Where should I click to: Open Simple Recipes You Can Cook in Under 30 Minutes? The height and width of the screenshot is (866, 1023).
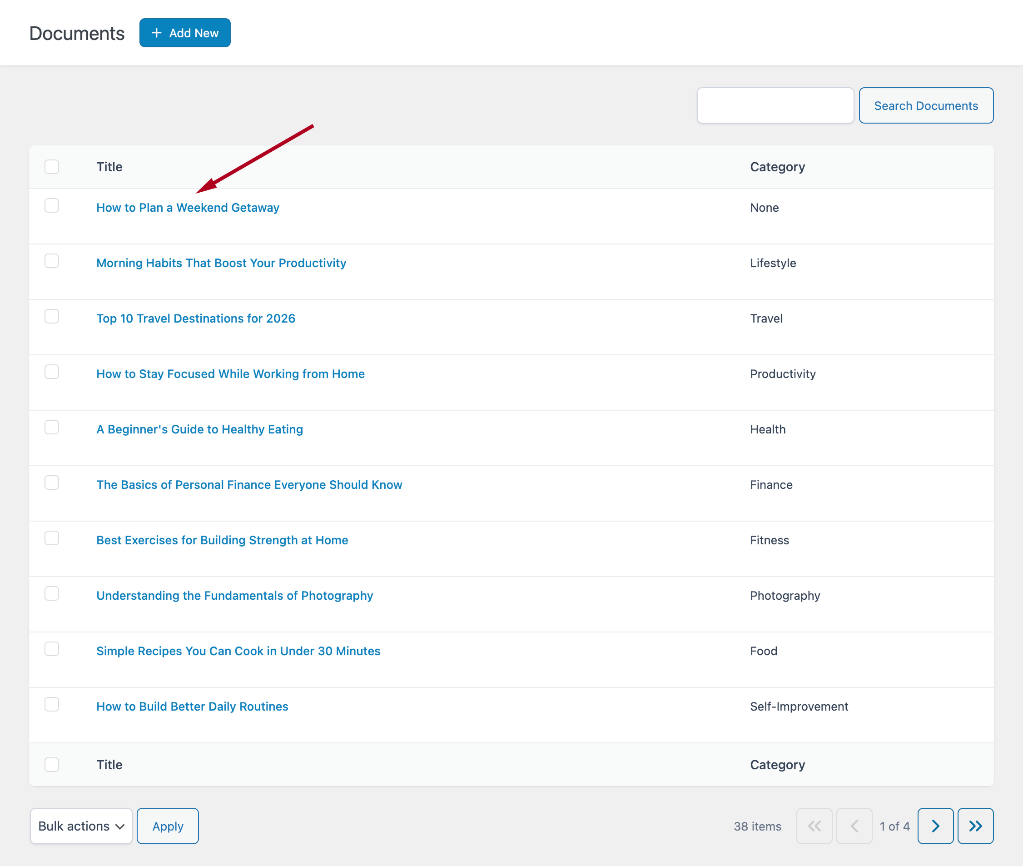click(238, 651)
